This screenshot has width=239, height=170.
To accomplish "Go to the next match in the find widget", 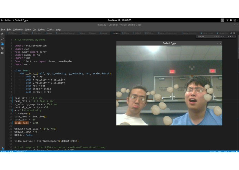I will (x=230, y=36).
